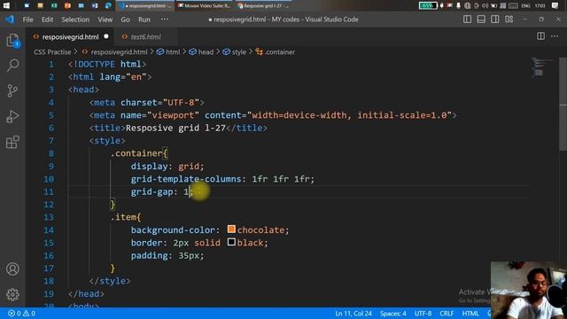Open editor More Actions ellipsis
Viewport: 567px width, 319px height.
point(555,36)
